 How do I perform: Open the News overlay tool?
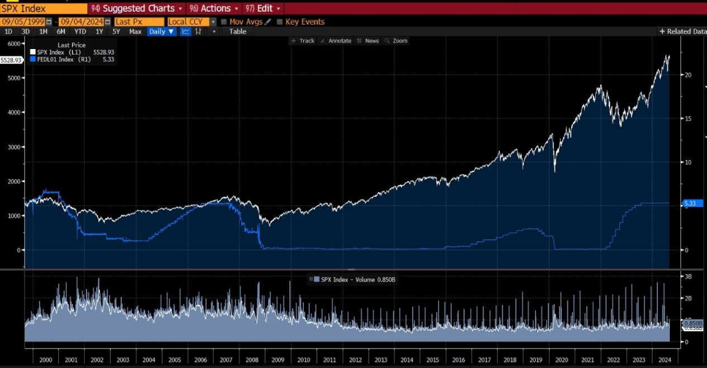click(x=368, y=41)
